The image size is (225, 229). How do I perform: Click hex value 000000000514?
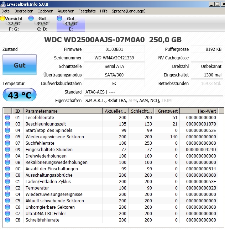[201, 169]
